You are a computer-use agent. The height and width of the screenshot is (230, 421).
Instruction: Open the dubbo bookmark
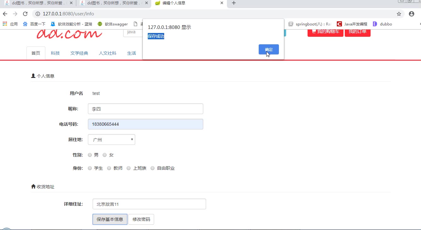click(x=382, y=24)
